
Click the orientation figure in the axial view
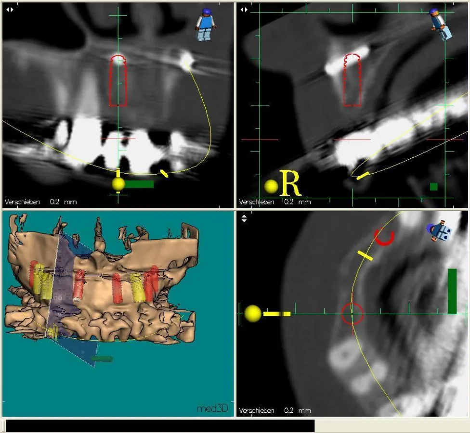pos(439,231)
